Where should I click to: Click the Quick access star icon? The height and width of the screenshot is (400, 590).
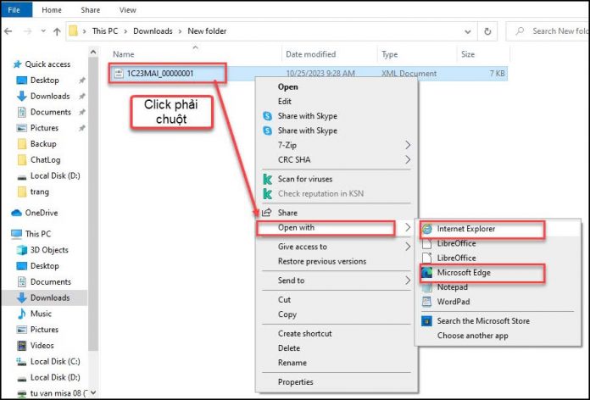[17, 64]
